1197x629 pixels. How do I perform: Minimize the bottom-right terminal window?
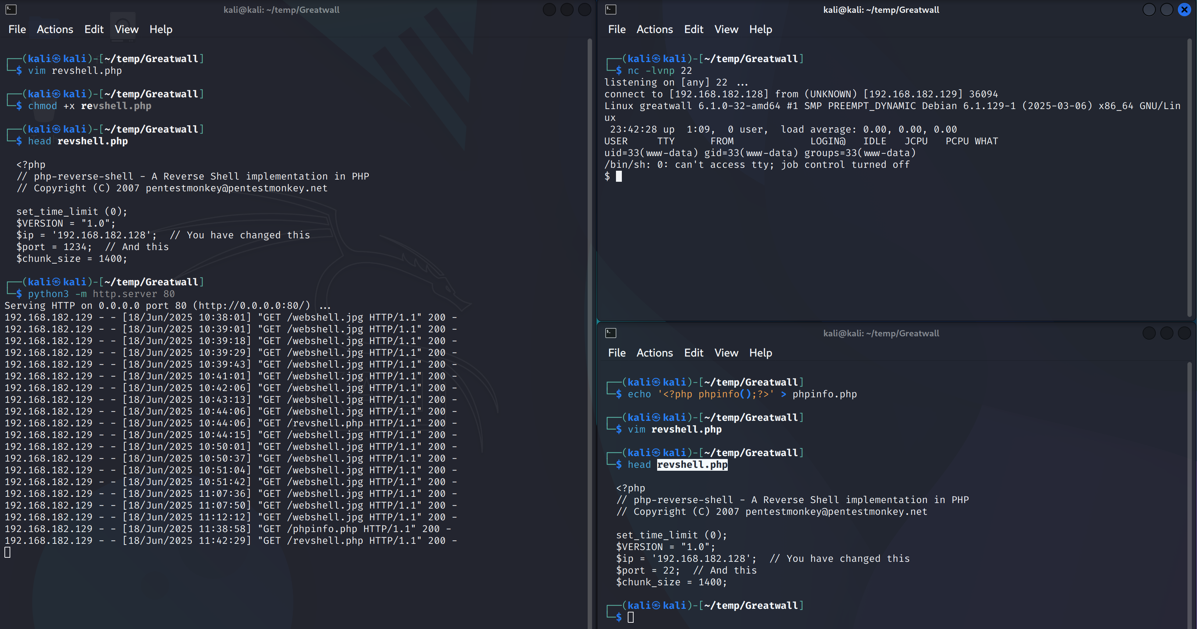coord(1149,333)
